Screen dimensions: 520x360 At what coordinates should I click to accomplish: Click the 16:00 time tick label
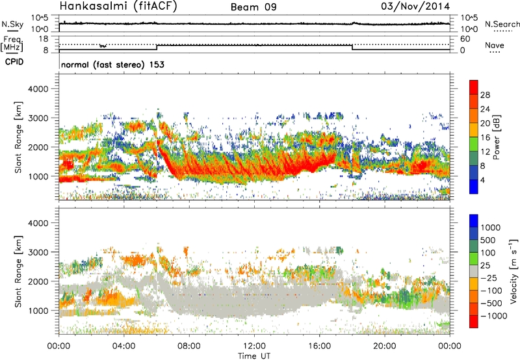pyautogui.click(x=319, y=346)
